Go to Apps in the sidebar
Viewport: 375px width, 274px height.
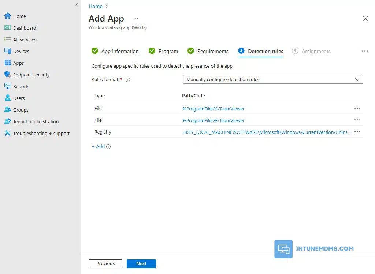coord(18,63)
